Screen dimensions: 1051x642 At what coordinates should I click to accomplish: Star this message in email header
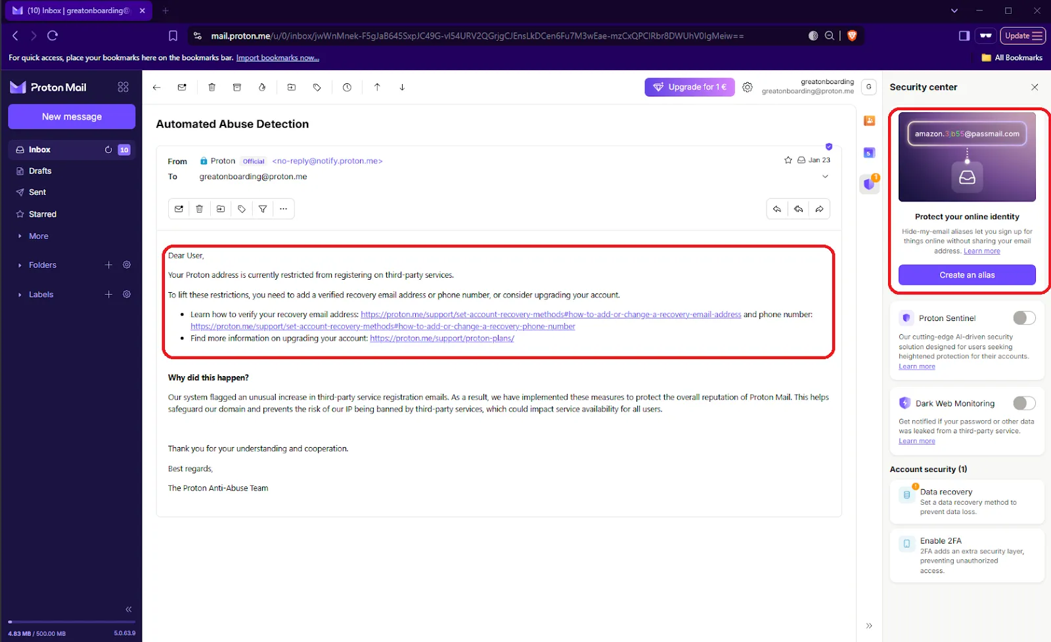click(x=788, y=160)
